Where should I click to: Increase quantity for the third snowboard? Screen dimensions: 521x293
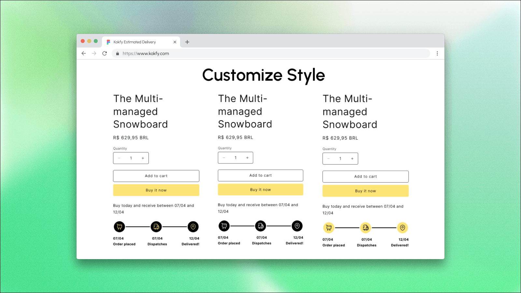click(x=352, y=159)
